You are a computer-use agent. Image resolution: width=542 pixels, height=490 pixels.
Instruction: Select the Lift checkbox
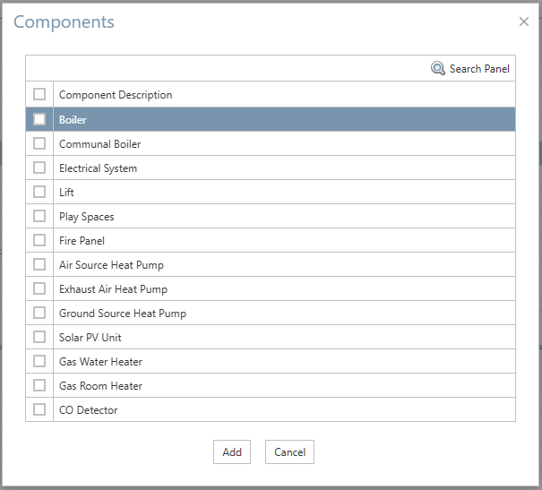[39, 192]
